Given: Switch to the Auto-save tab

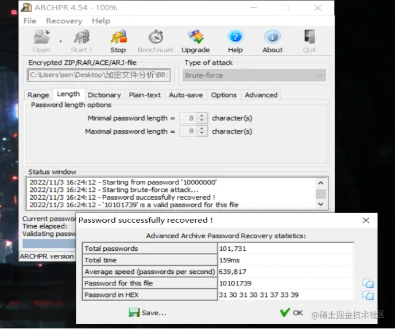Looking at the screenshot, I should click(x=186, y=95).
